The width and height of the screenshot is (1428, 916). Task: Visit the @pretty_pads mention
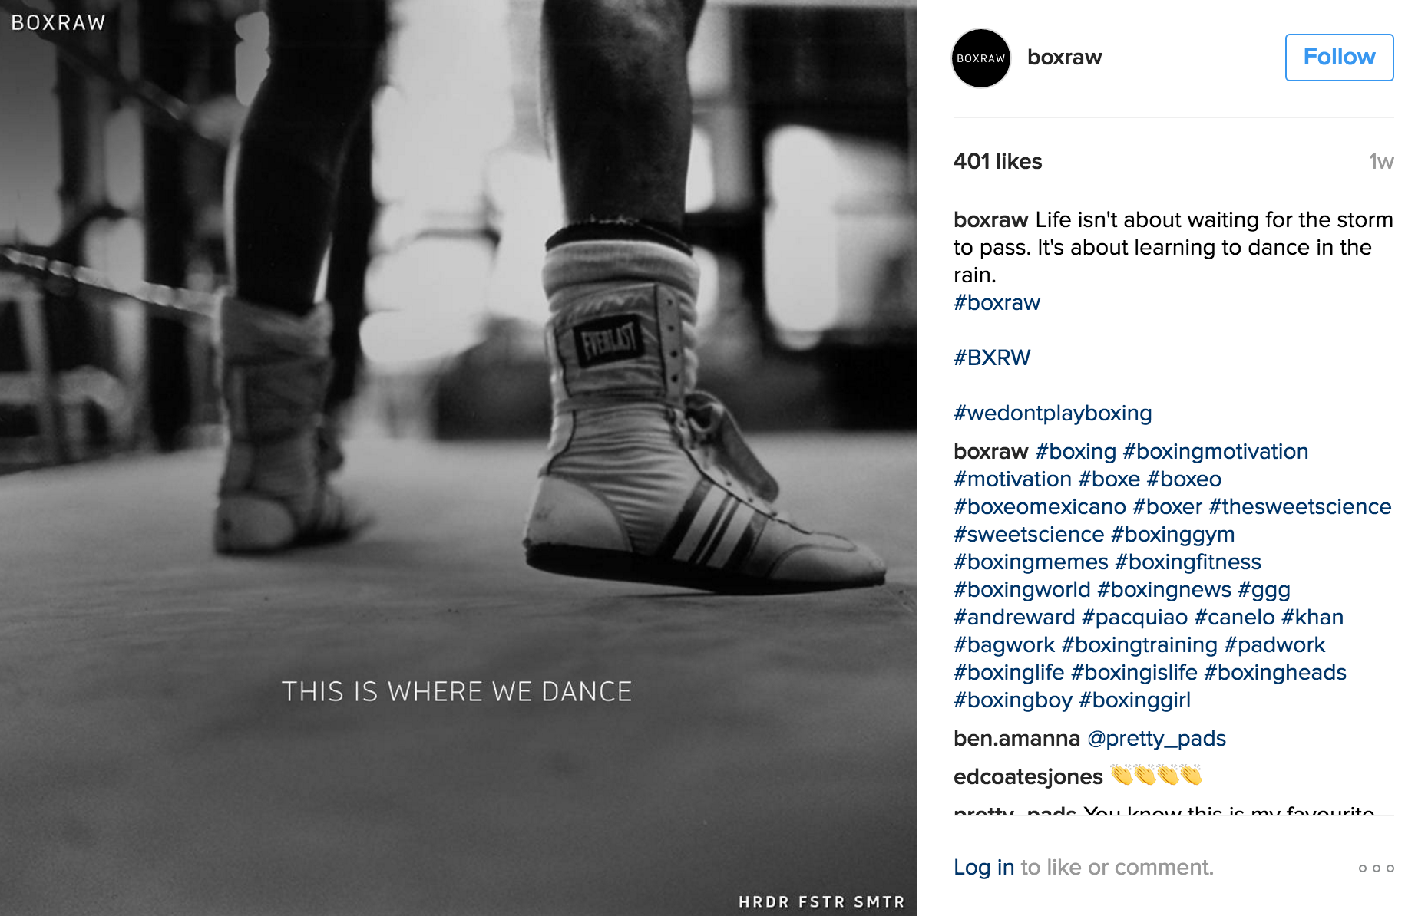click(x=1156, y=739)
